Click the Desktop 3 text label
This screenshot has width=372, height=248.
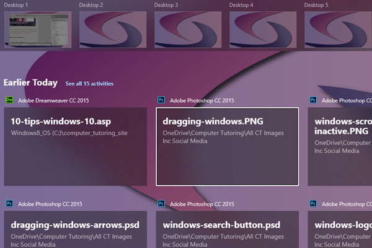tap(166, 5)
